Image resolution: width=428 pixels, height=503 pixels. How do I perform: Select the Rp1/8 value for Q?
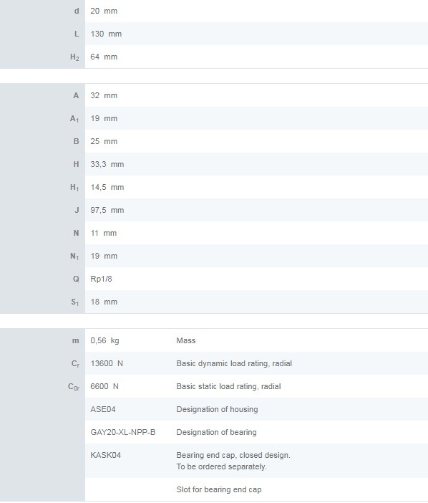tap(101, 279)
